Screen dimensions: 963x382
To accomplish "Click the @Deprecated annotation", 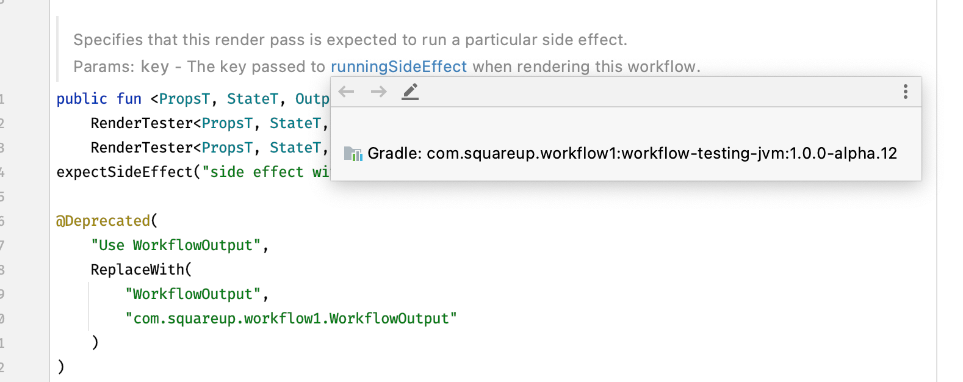I will click(103, 220).
